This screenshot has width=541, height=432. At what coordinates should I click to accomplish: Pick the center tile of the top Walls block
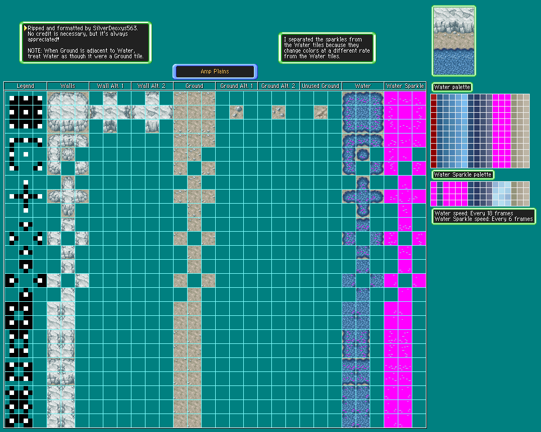point(67,112)
